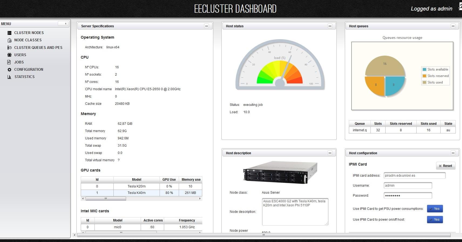Click the Cluster Nodes menu icon
Viewport: 462px width, 242px height.
pyautogui.click(x=9, y=33)
